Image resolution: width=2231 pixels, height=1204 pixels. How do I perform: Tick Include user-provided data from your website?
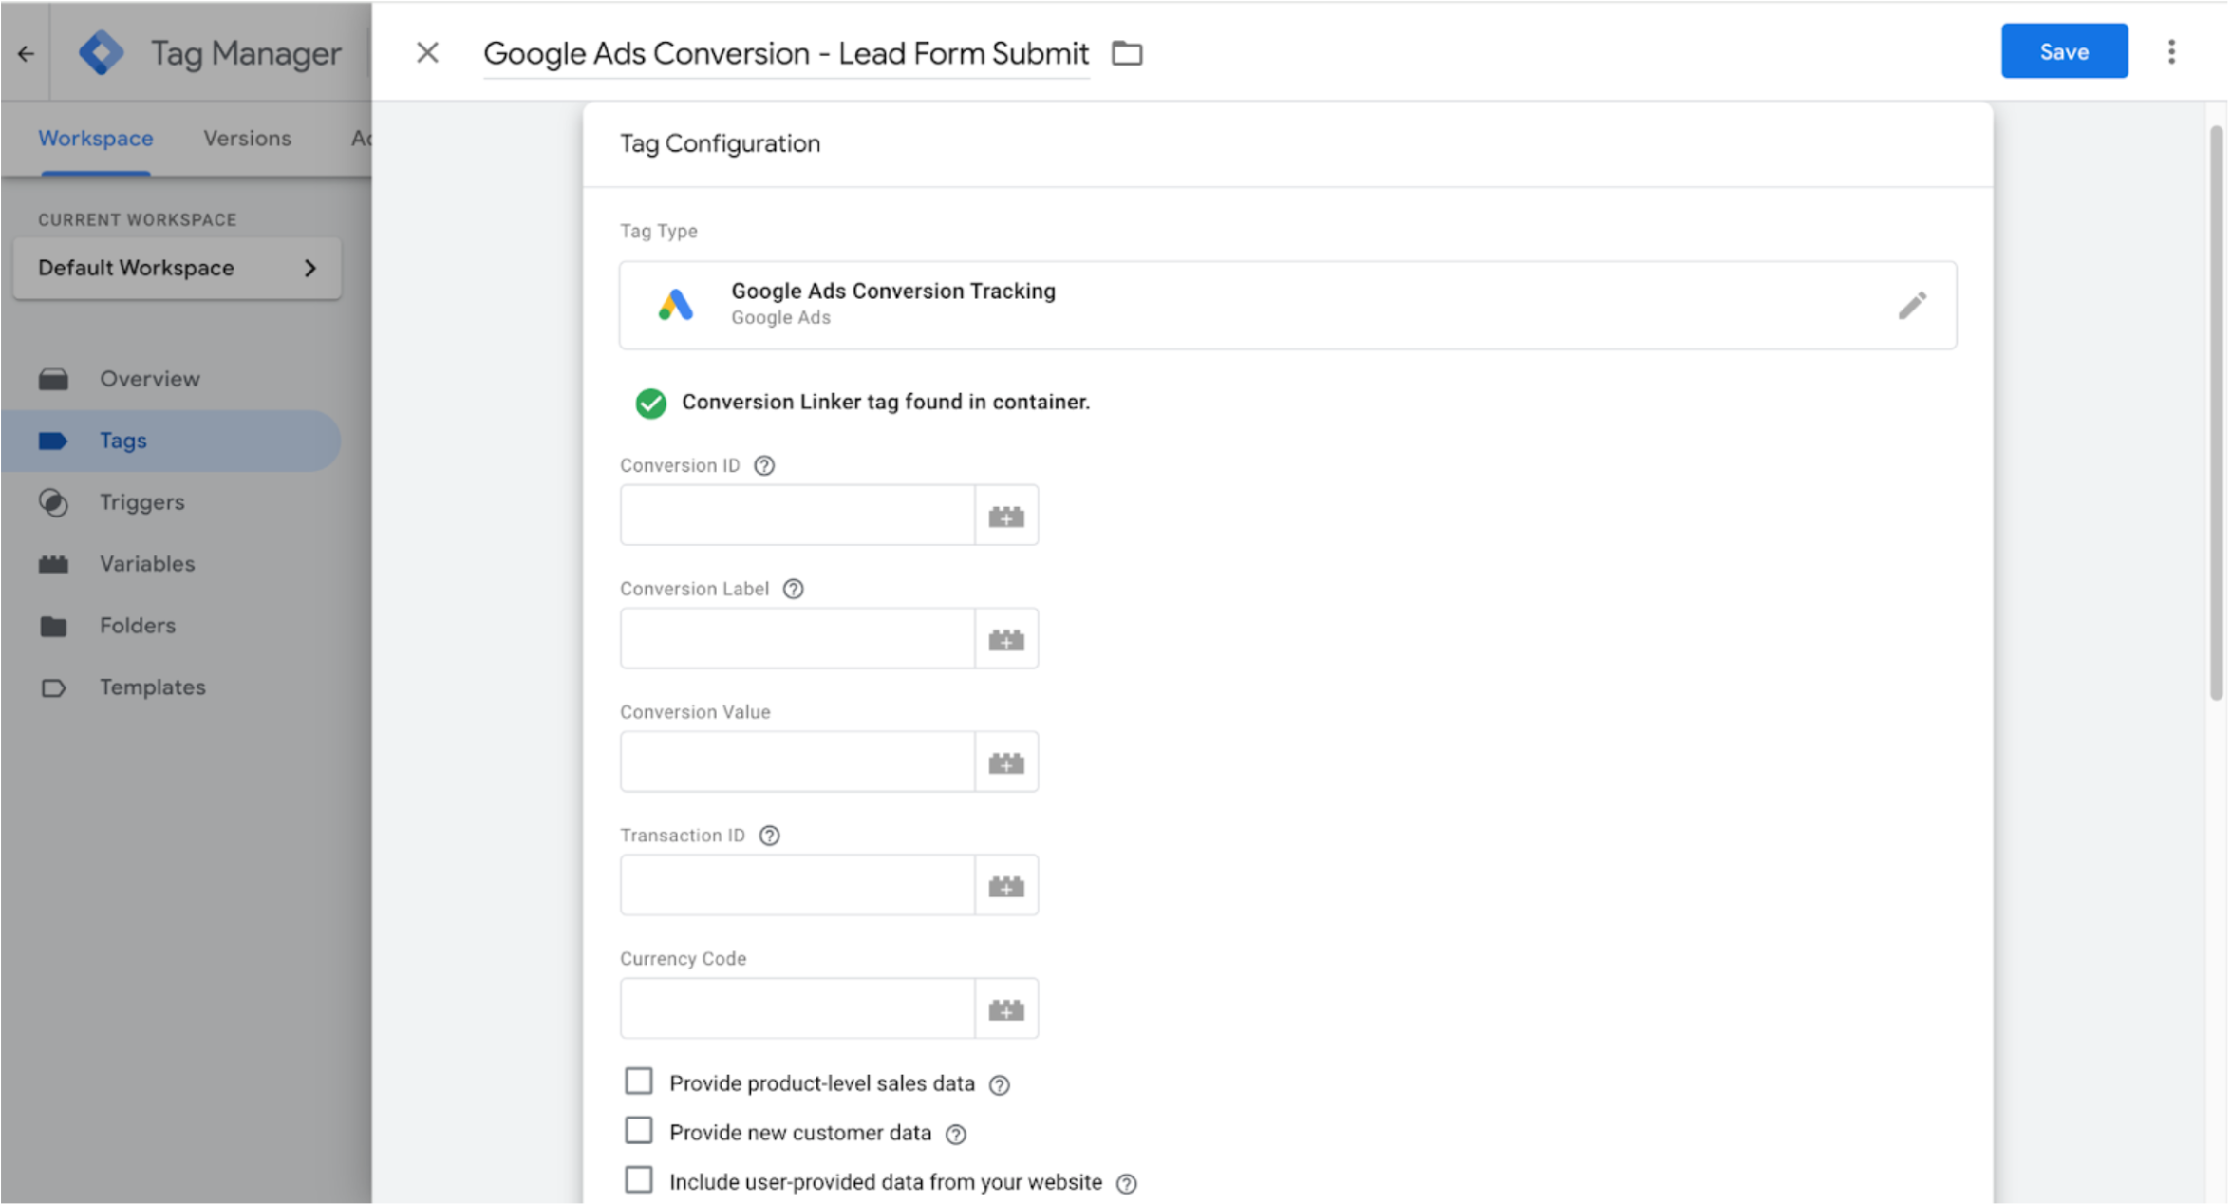639,1180
